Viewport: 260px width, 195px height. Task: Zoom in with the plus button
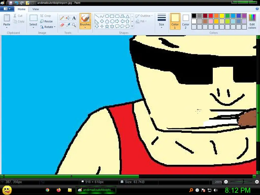[257, 182]
